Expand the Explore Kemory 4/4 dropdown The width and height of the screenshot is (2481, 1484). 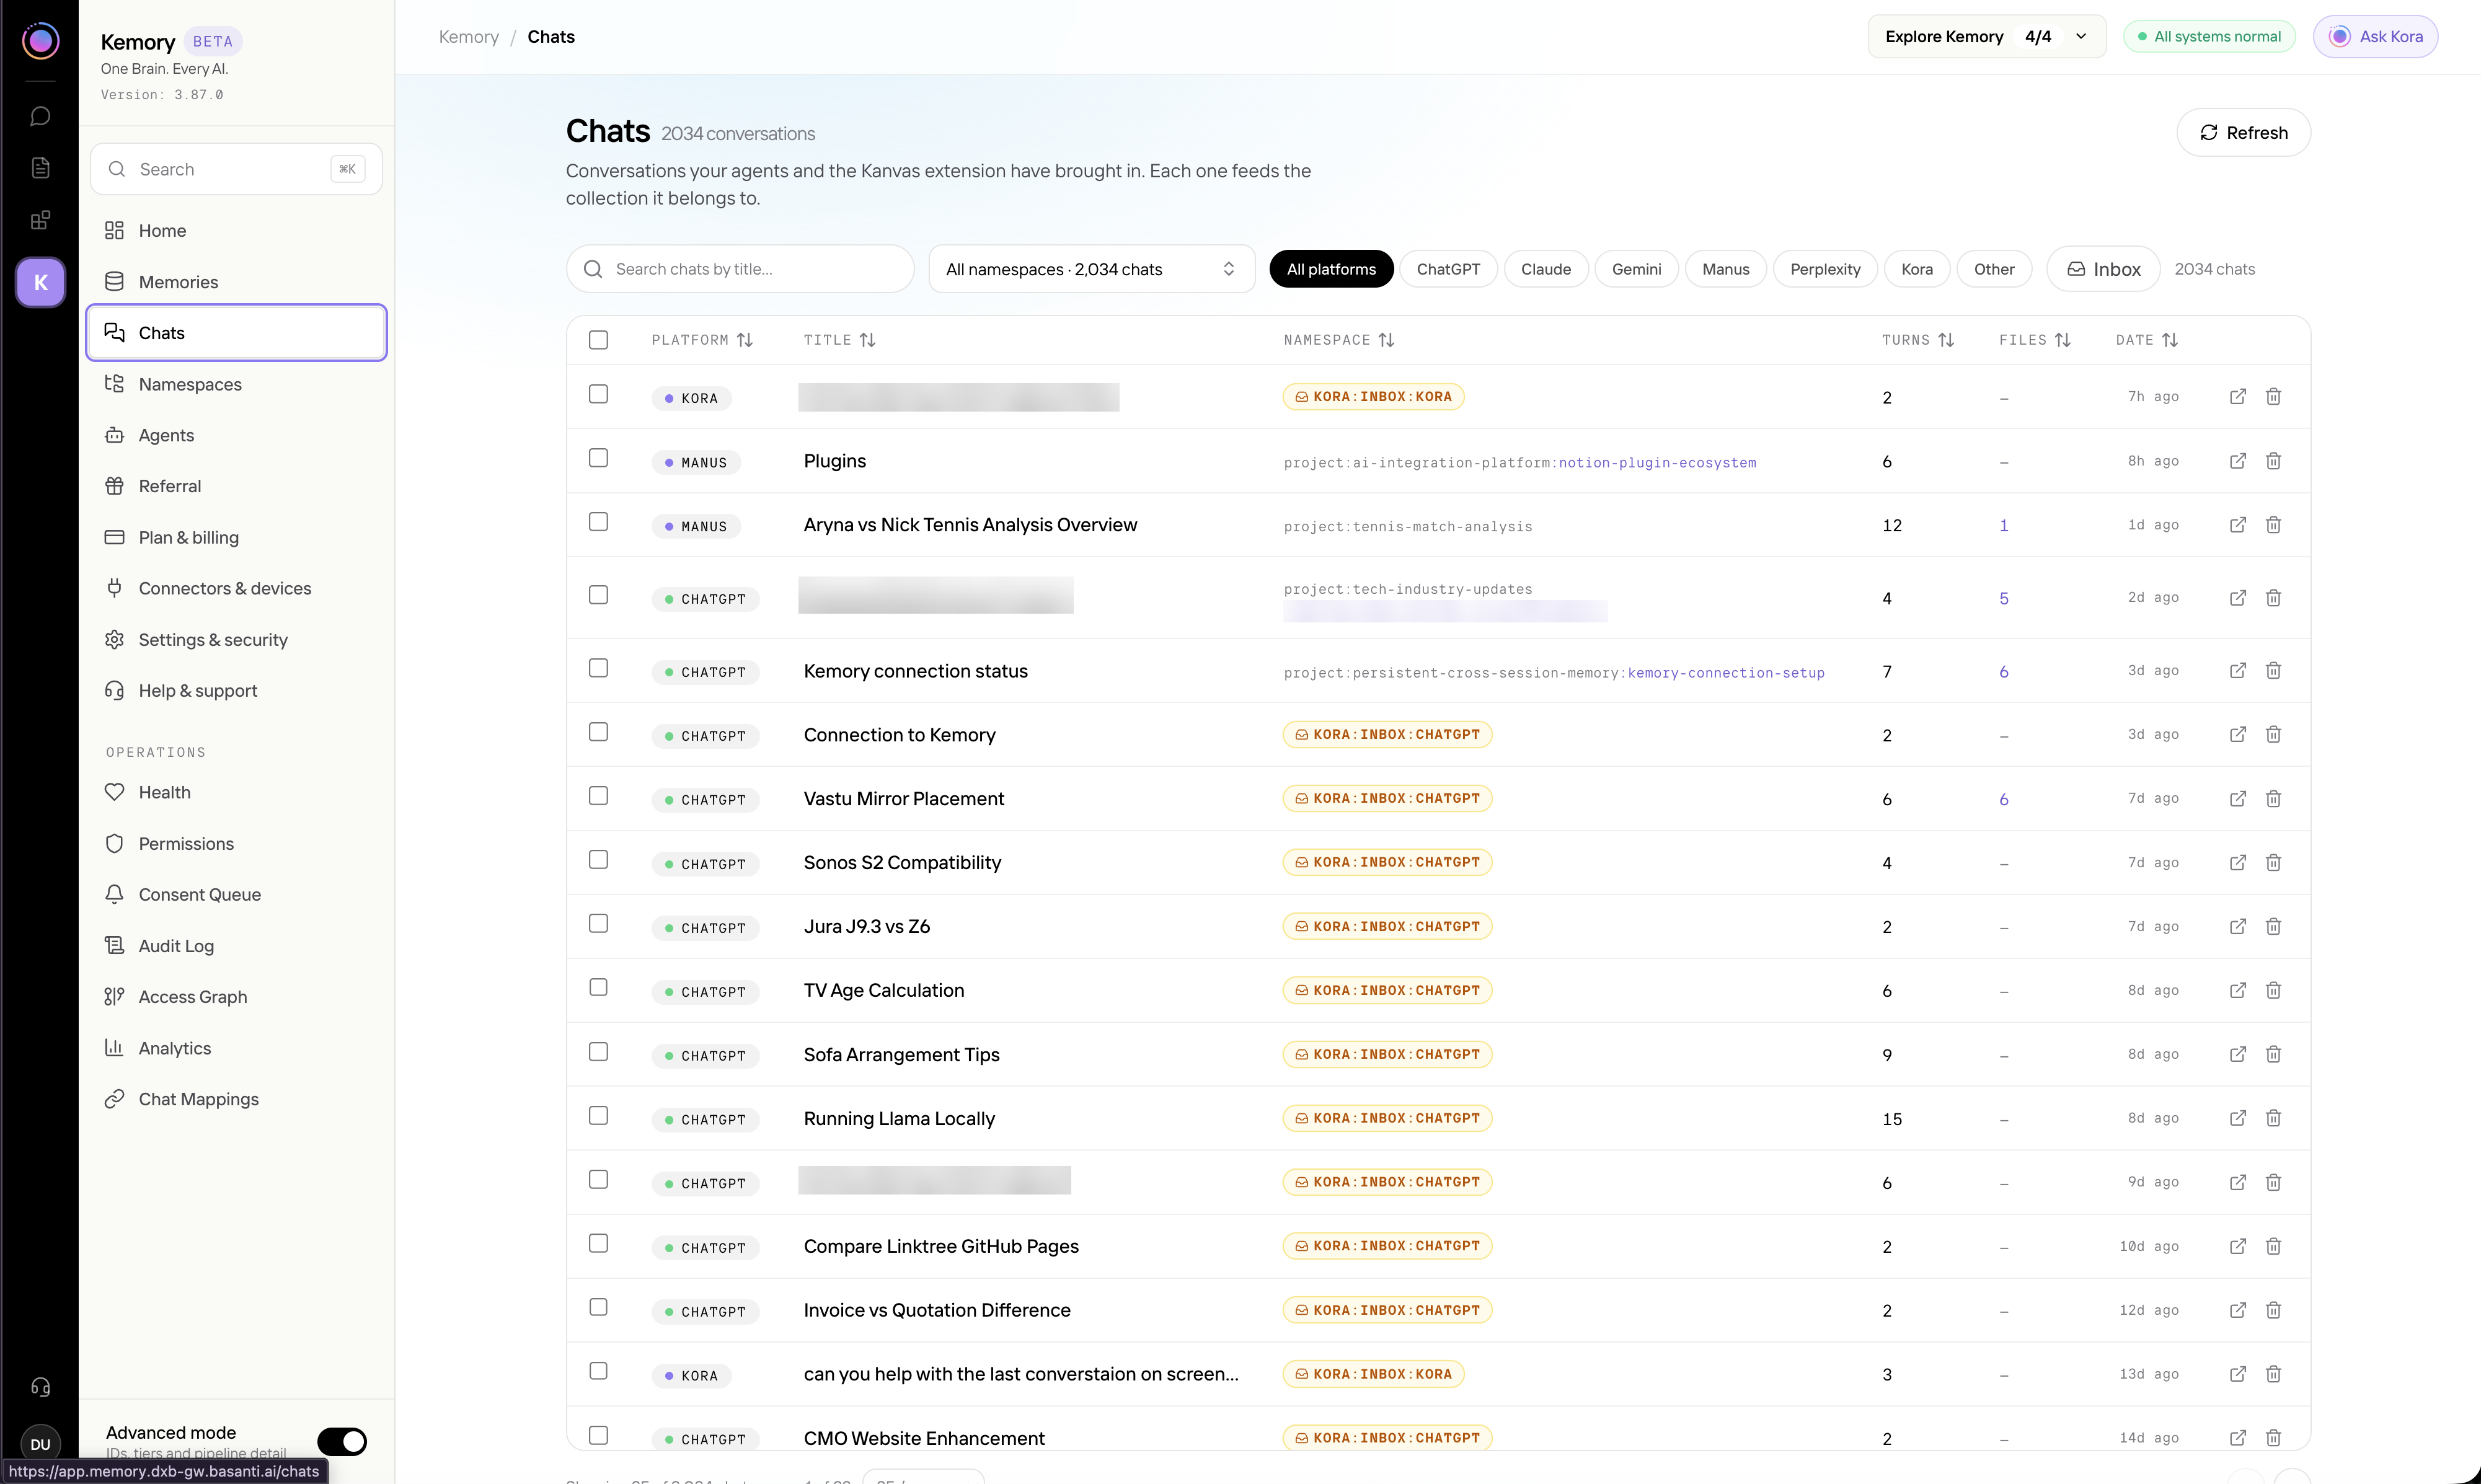(1986, 37)
